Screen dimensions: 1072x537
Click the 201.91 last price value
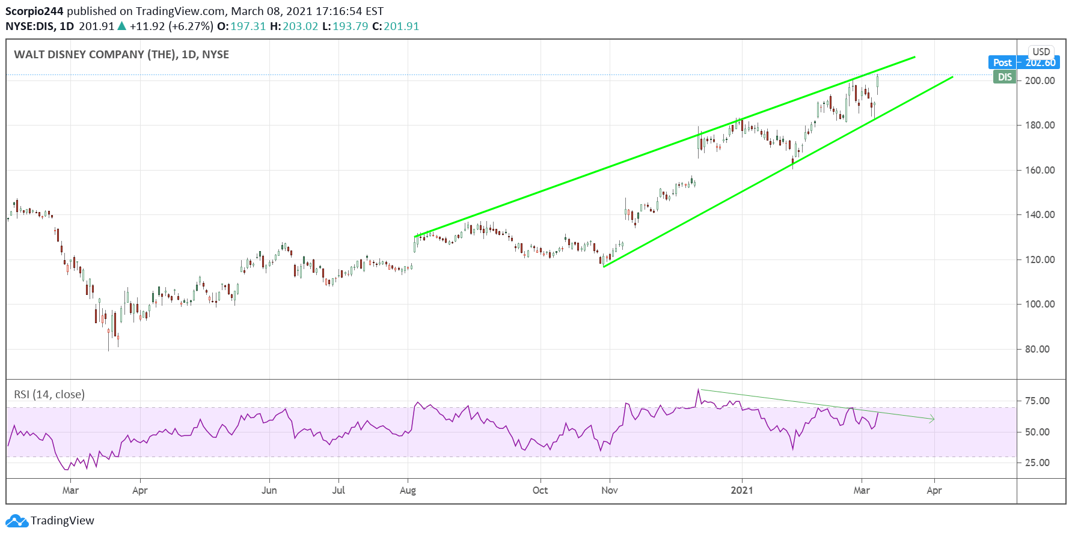pyautogui.click(x=96, y=26)
